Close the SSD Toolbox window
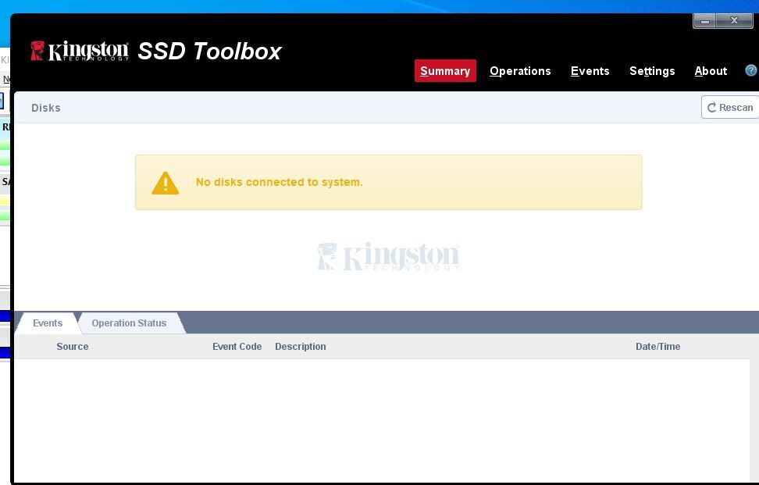 click(734, 20)
